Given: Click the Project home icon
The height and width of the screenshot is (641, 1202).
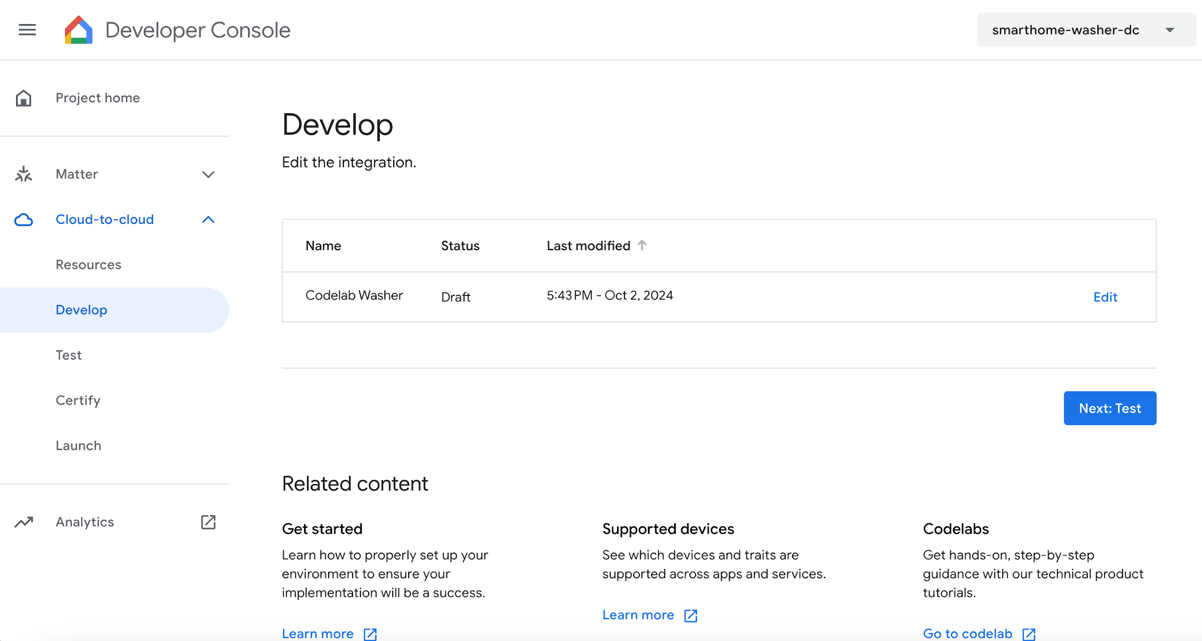Looking at the screenshot, I should [24, 97].
